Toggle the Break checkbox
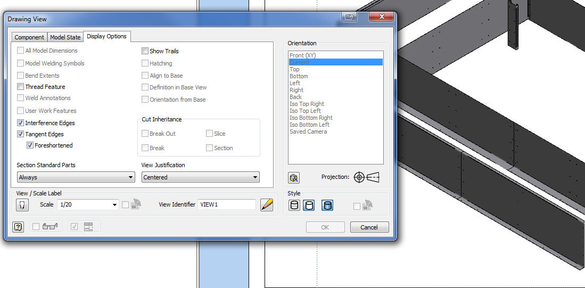585x288 pixels. point(145,148)
